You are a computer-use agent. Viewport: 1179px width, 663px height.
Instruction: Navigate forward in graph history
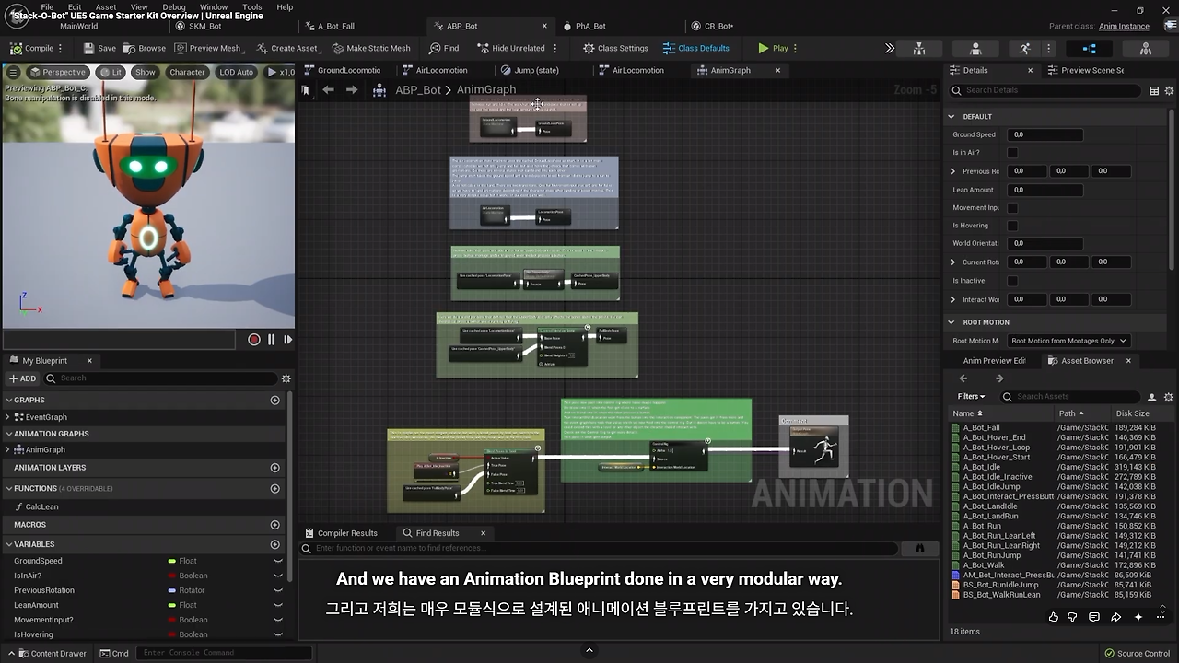pyautogui.click(x=352, y=90)
